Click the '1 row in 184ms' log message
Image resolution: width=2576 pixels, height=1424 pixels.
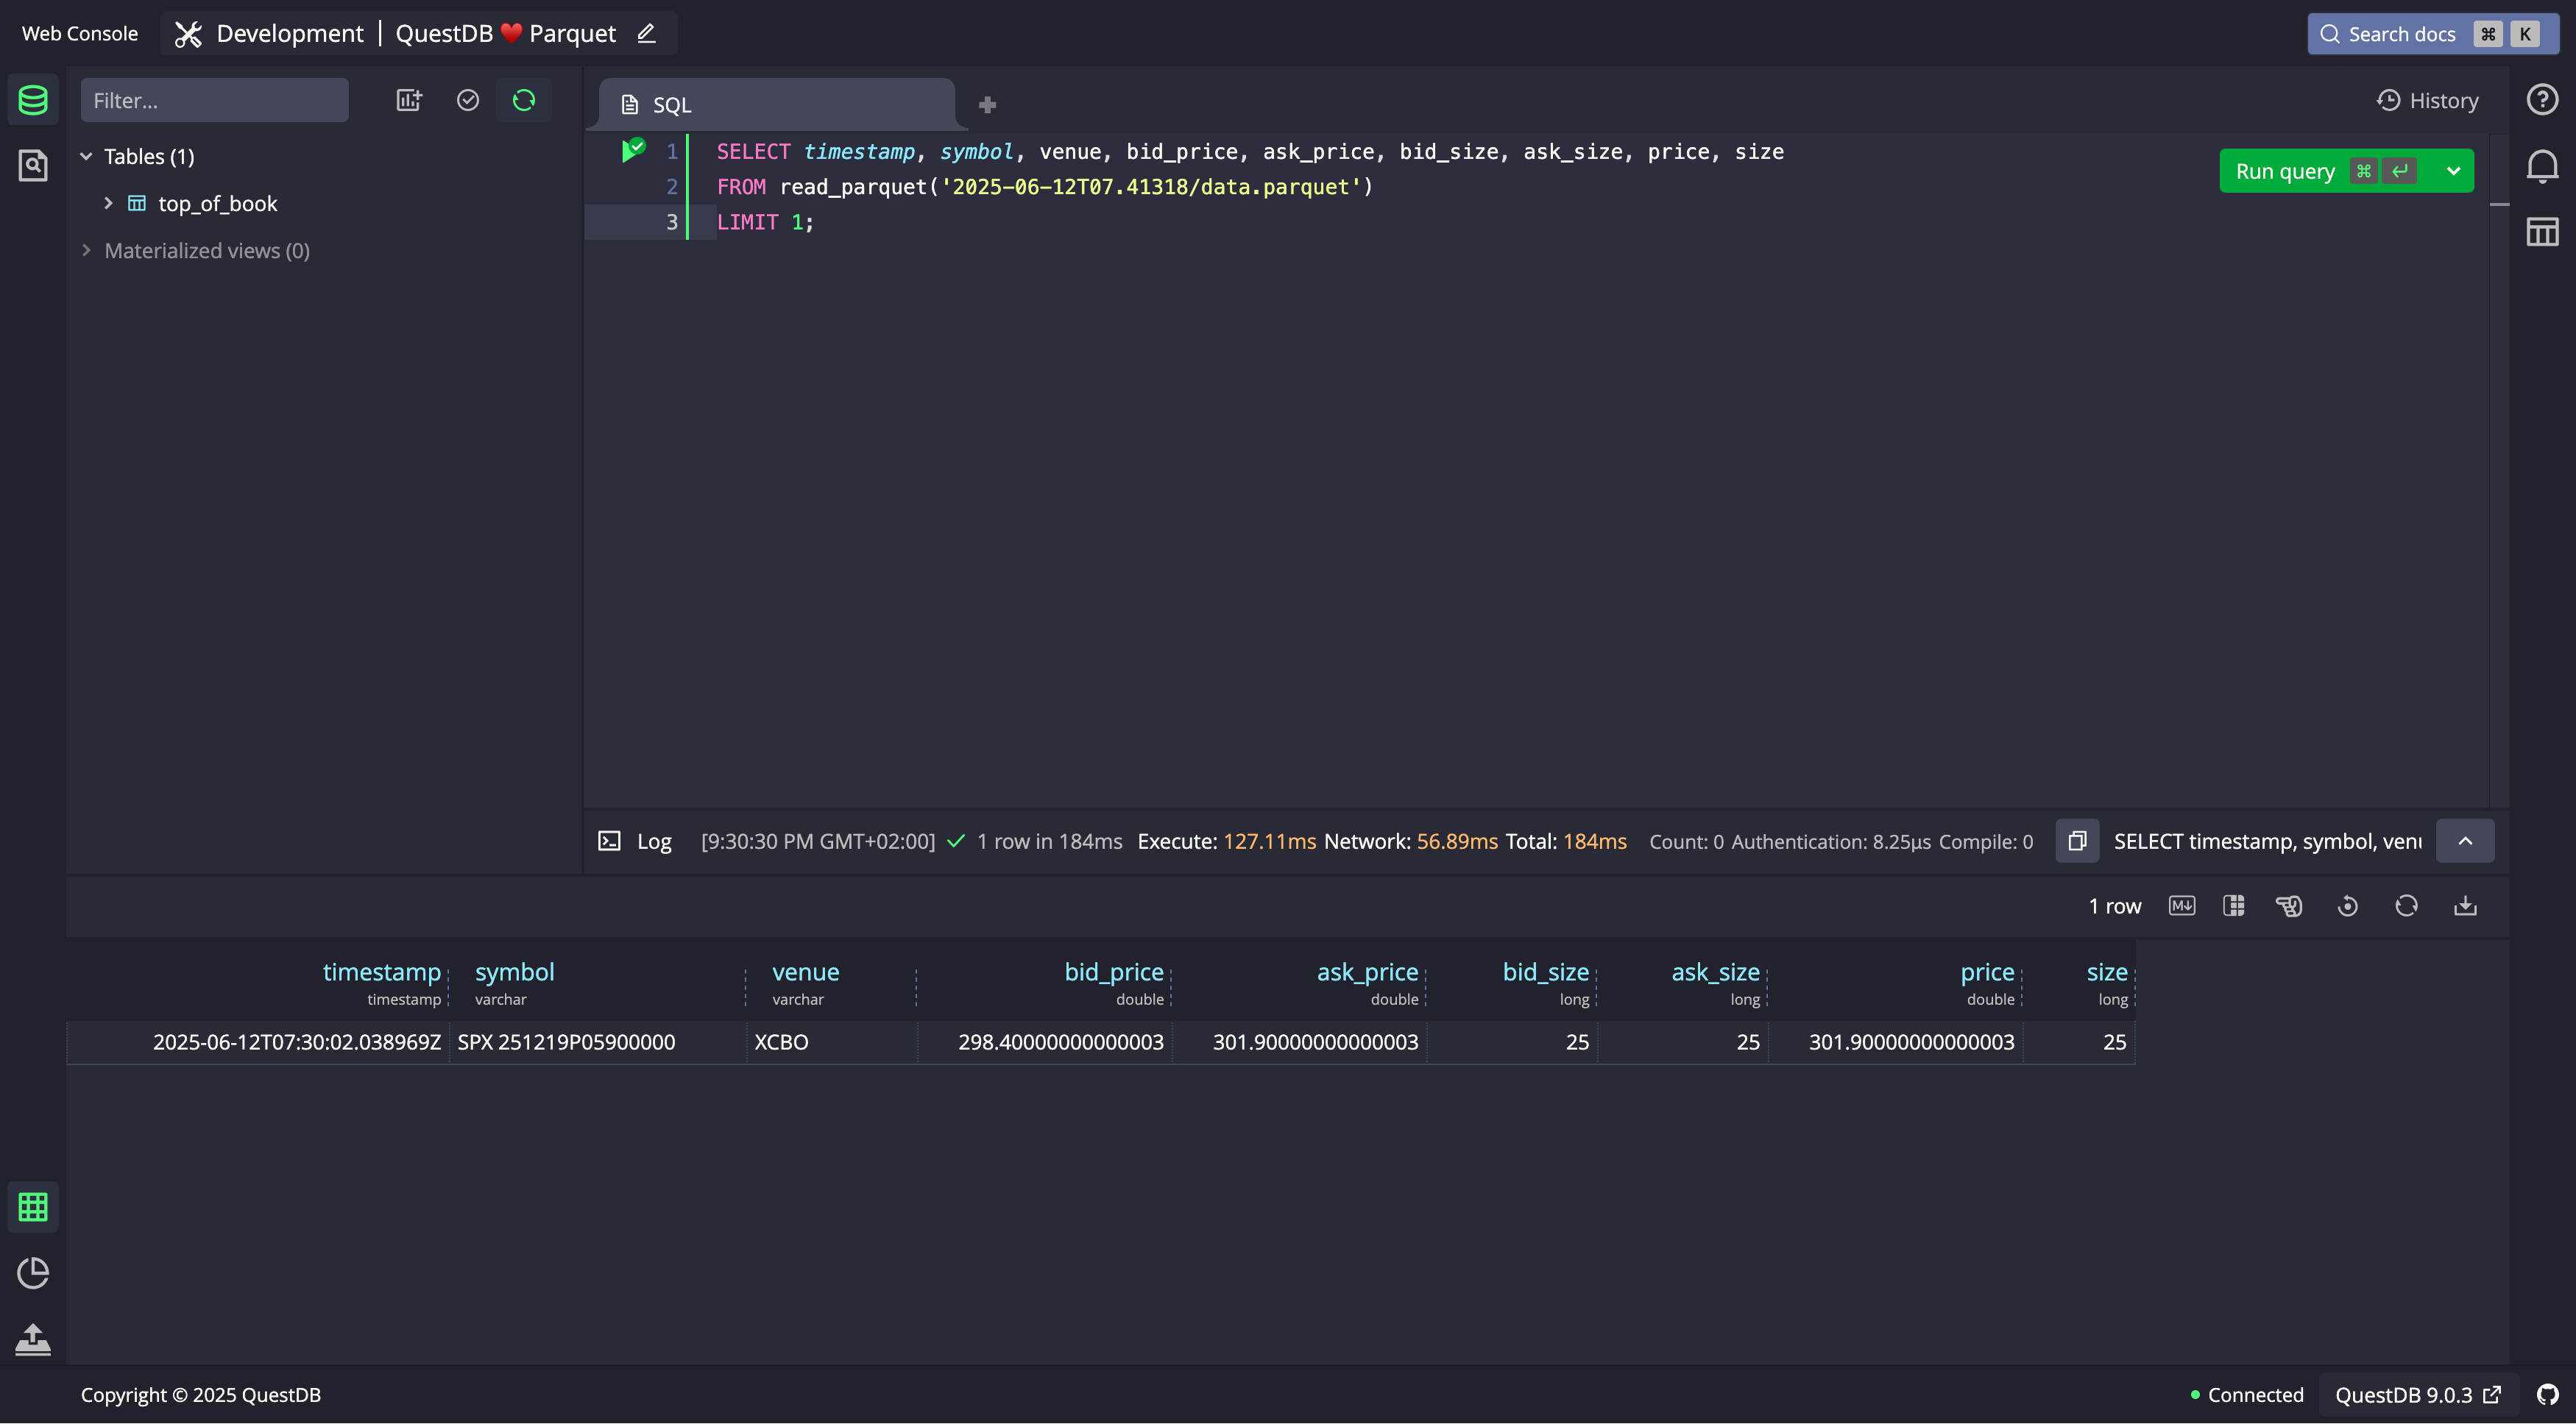[1049, 841]
